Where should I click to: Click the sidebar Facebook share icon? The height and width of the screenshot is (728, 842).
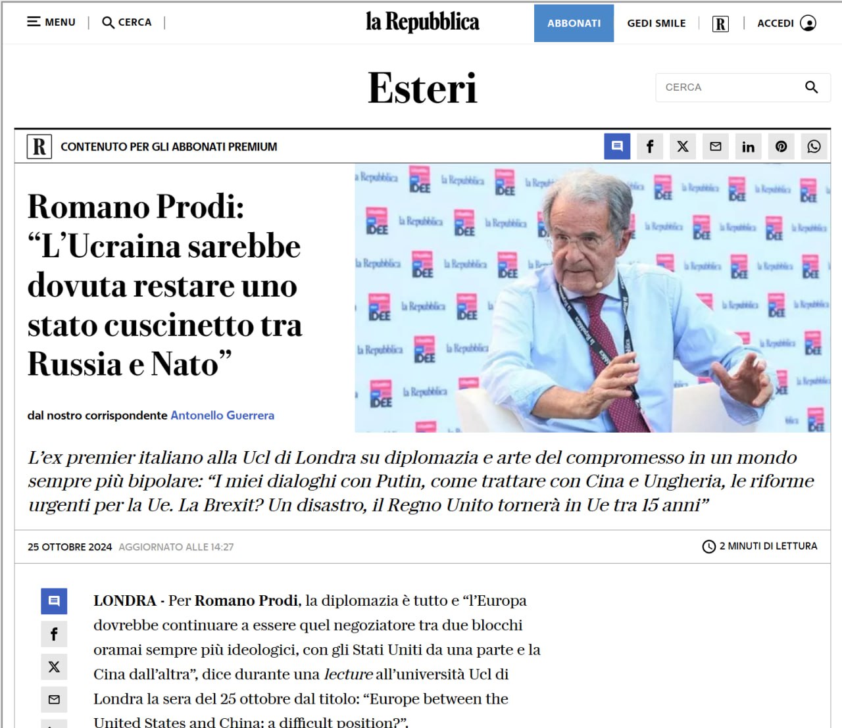pos(54,634)
